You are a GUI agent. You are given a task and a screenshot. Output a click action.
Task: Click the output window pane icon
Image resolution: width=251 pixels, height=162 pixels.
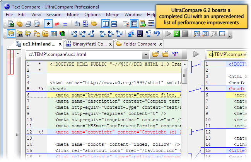pyautogui.click(x=222, y=34)
